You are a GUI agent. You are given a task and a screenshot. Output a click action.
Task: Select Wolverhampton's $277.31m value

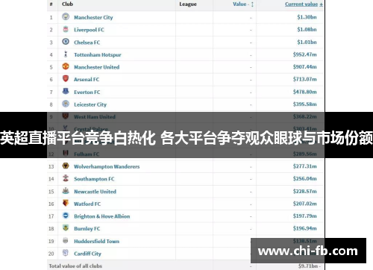[x=305, y=166]
